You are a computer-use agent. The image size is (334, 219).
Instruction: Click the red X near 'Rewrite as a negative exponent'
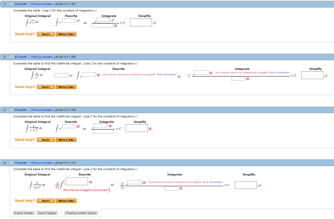(91, 182)
